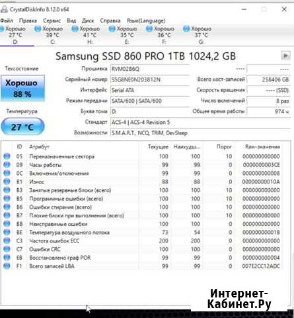
Task: Select disk H: status icon at 41 °C
Action: (75, 29)
